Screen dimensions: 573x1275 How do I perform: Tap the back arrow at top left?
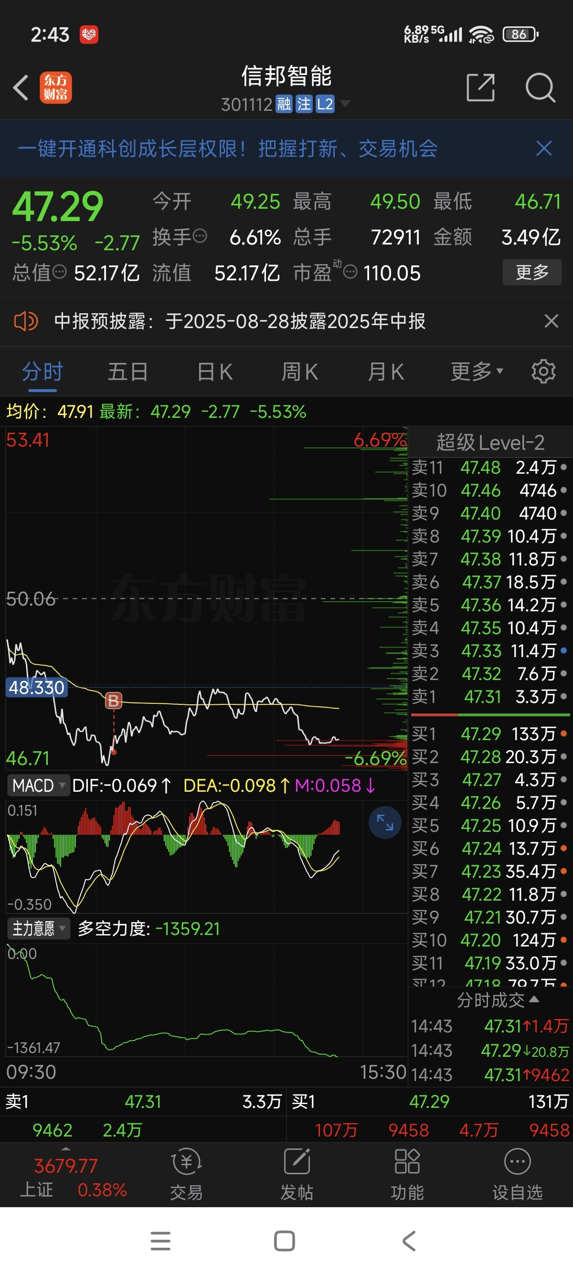pyautogui.click(x=21, y=87)
